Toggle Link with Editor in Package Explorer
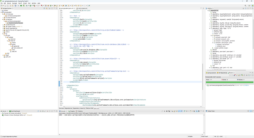254x138 pixels. coord(47,8)
